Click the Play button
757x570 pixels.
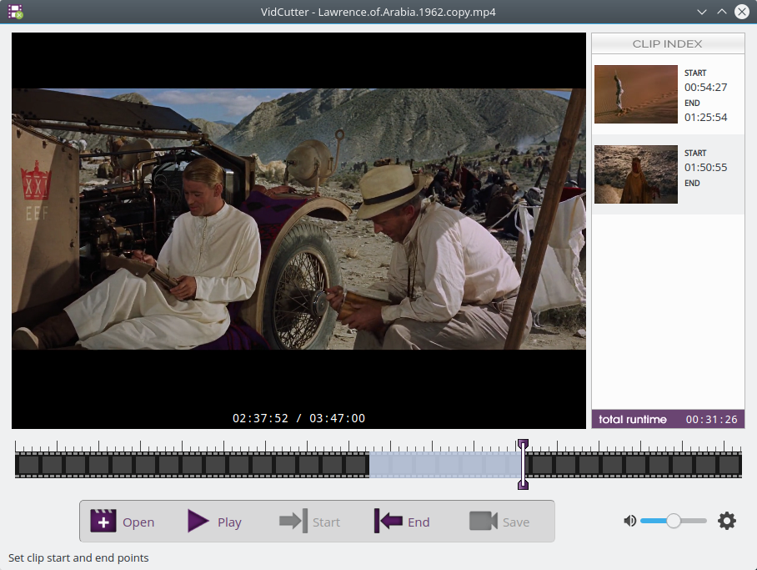[215, 521]
